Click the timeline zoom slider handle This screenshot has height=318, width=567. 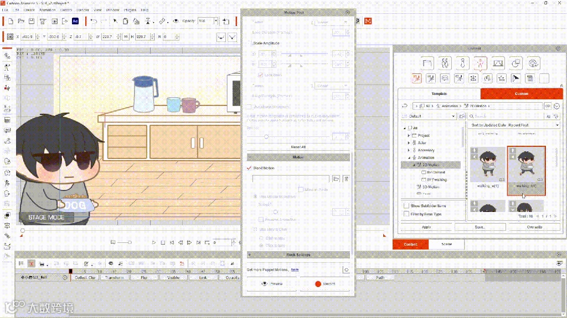coord(130,243)
